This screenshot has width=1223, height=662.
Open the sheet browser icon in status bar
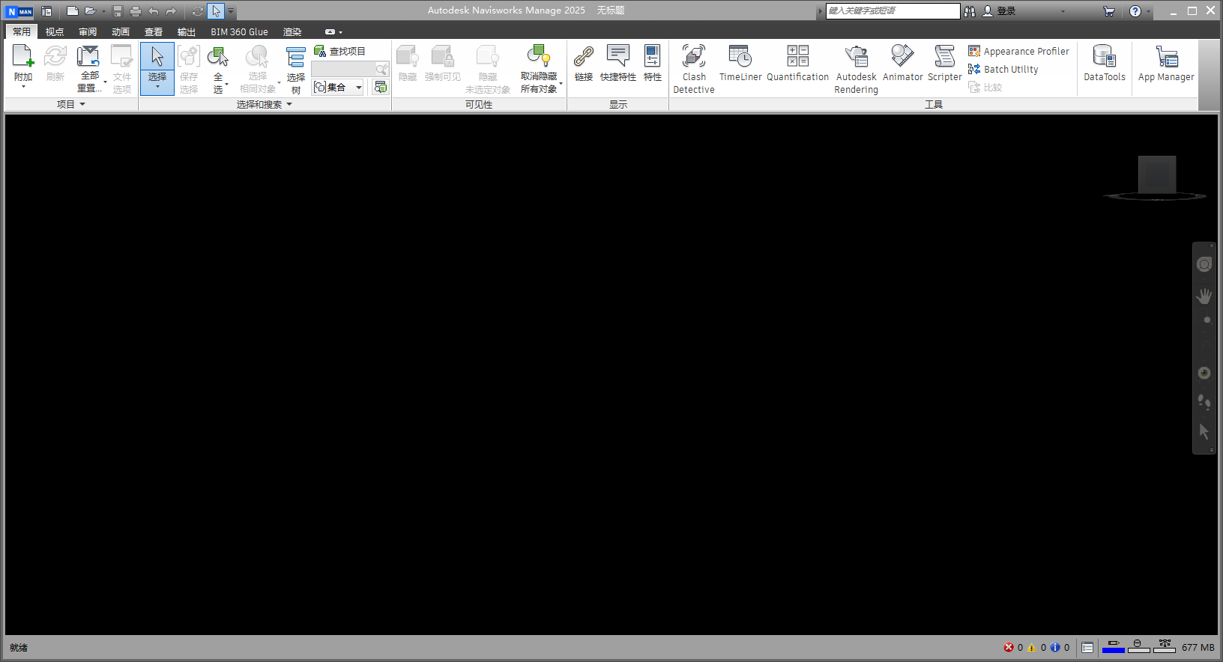(1087, 648)
